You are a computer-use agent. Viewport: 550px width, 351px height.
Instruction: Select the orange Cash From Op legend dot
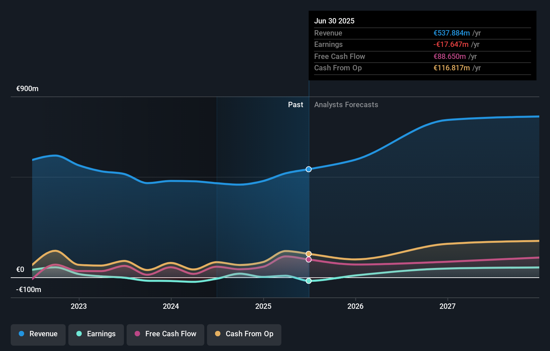218,334
